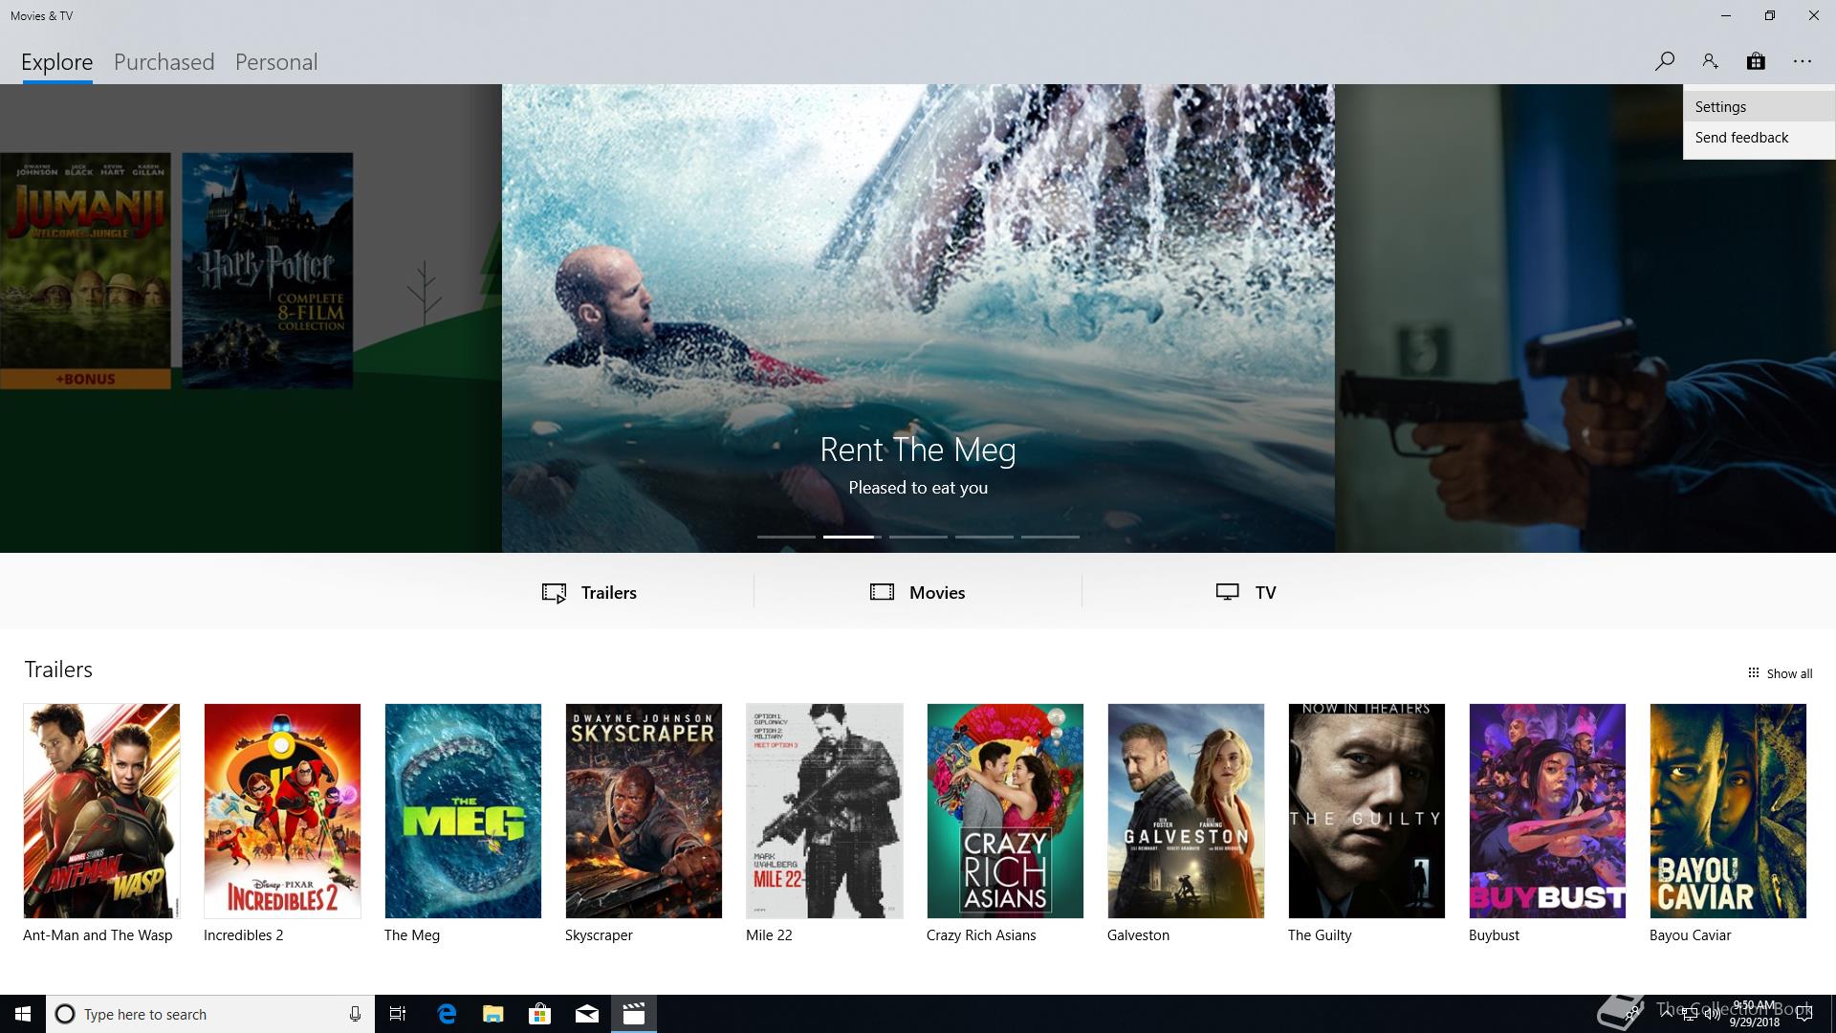The image size is (1836, 1033).
Task: Jump to the fourth carousel slide indicator
Action: [x=984, y=537]
